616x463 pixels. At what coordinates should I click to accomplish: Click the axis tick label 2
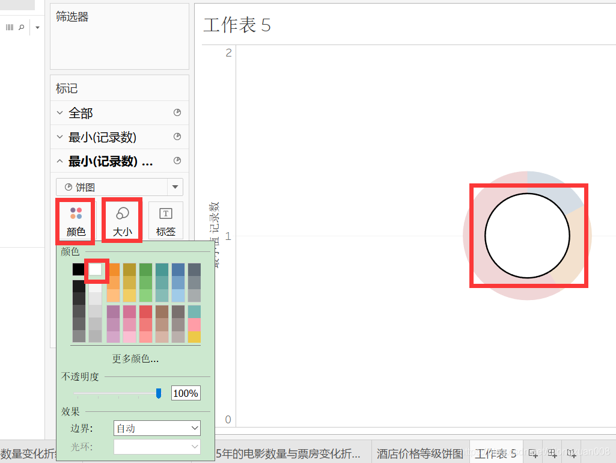tap(228, 53)
